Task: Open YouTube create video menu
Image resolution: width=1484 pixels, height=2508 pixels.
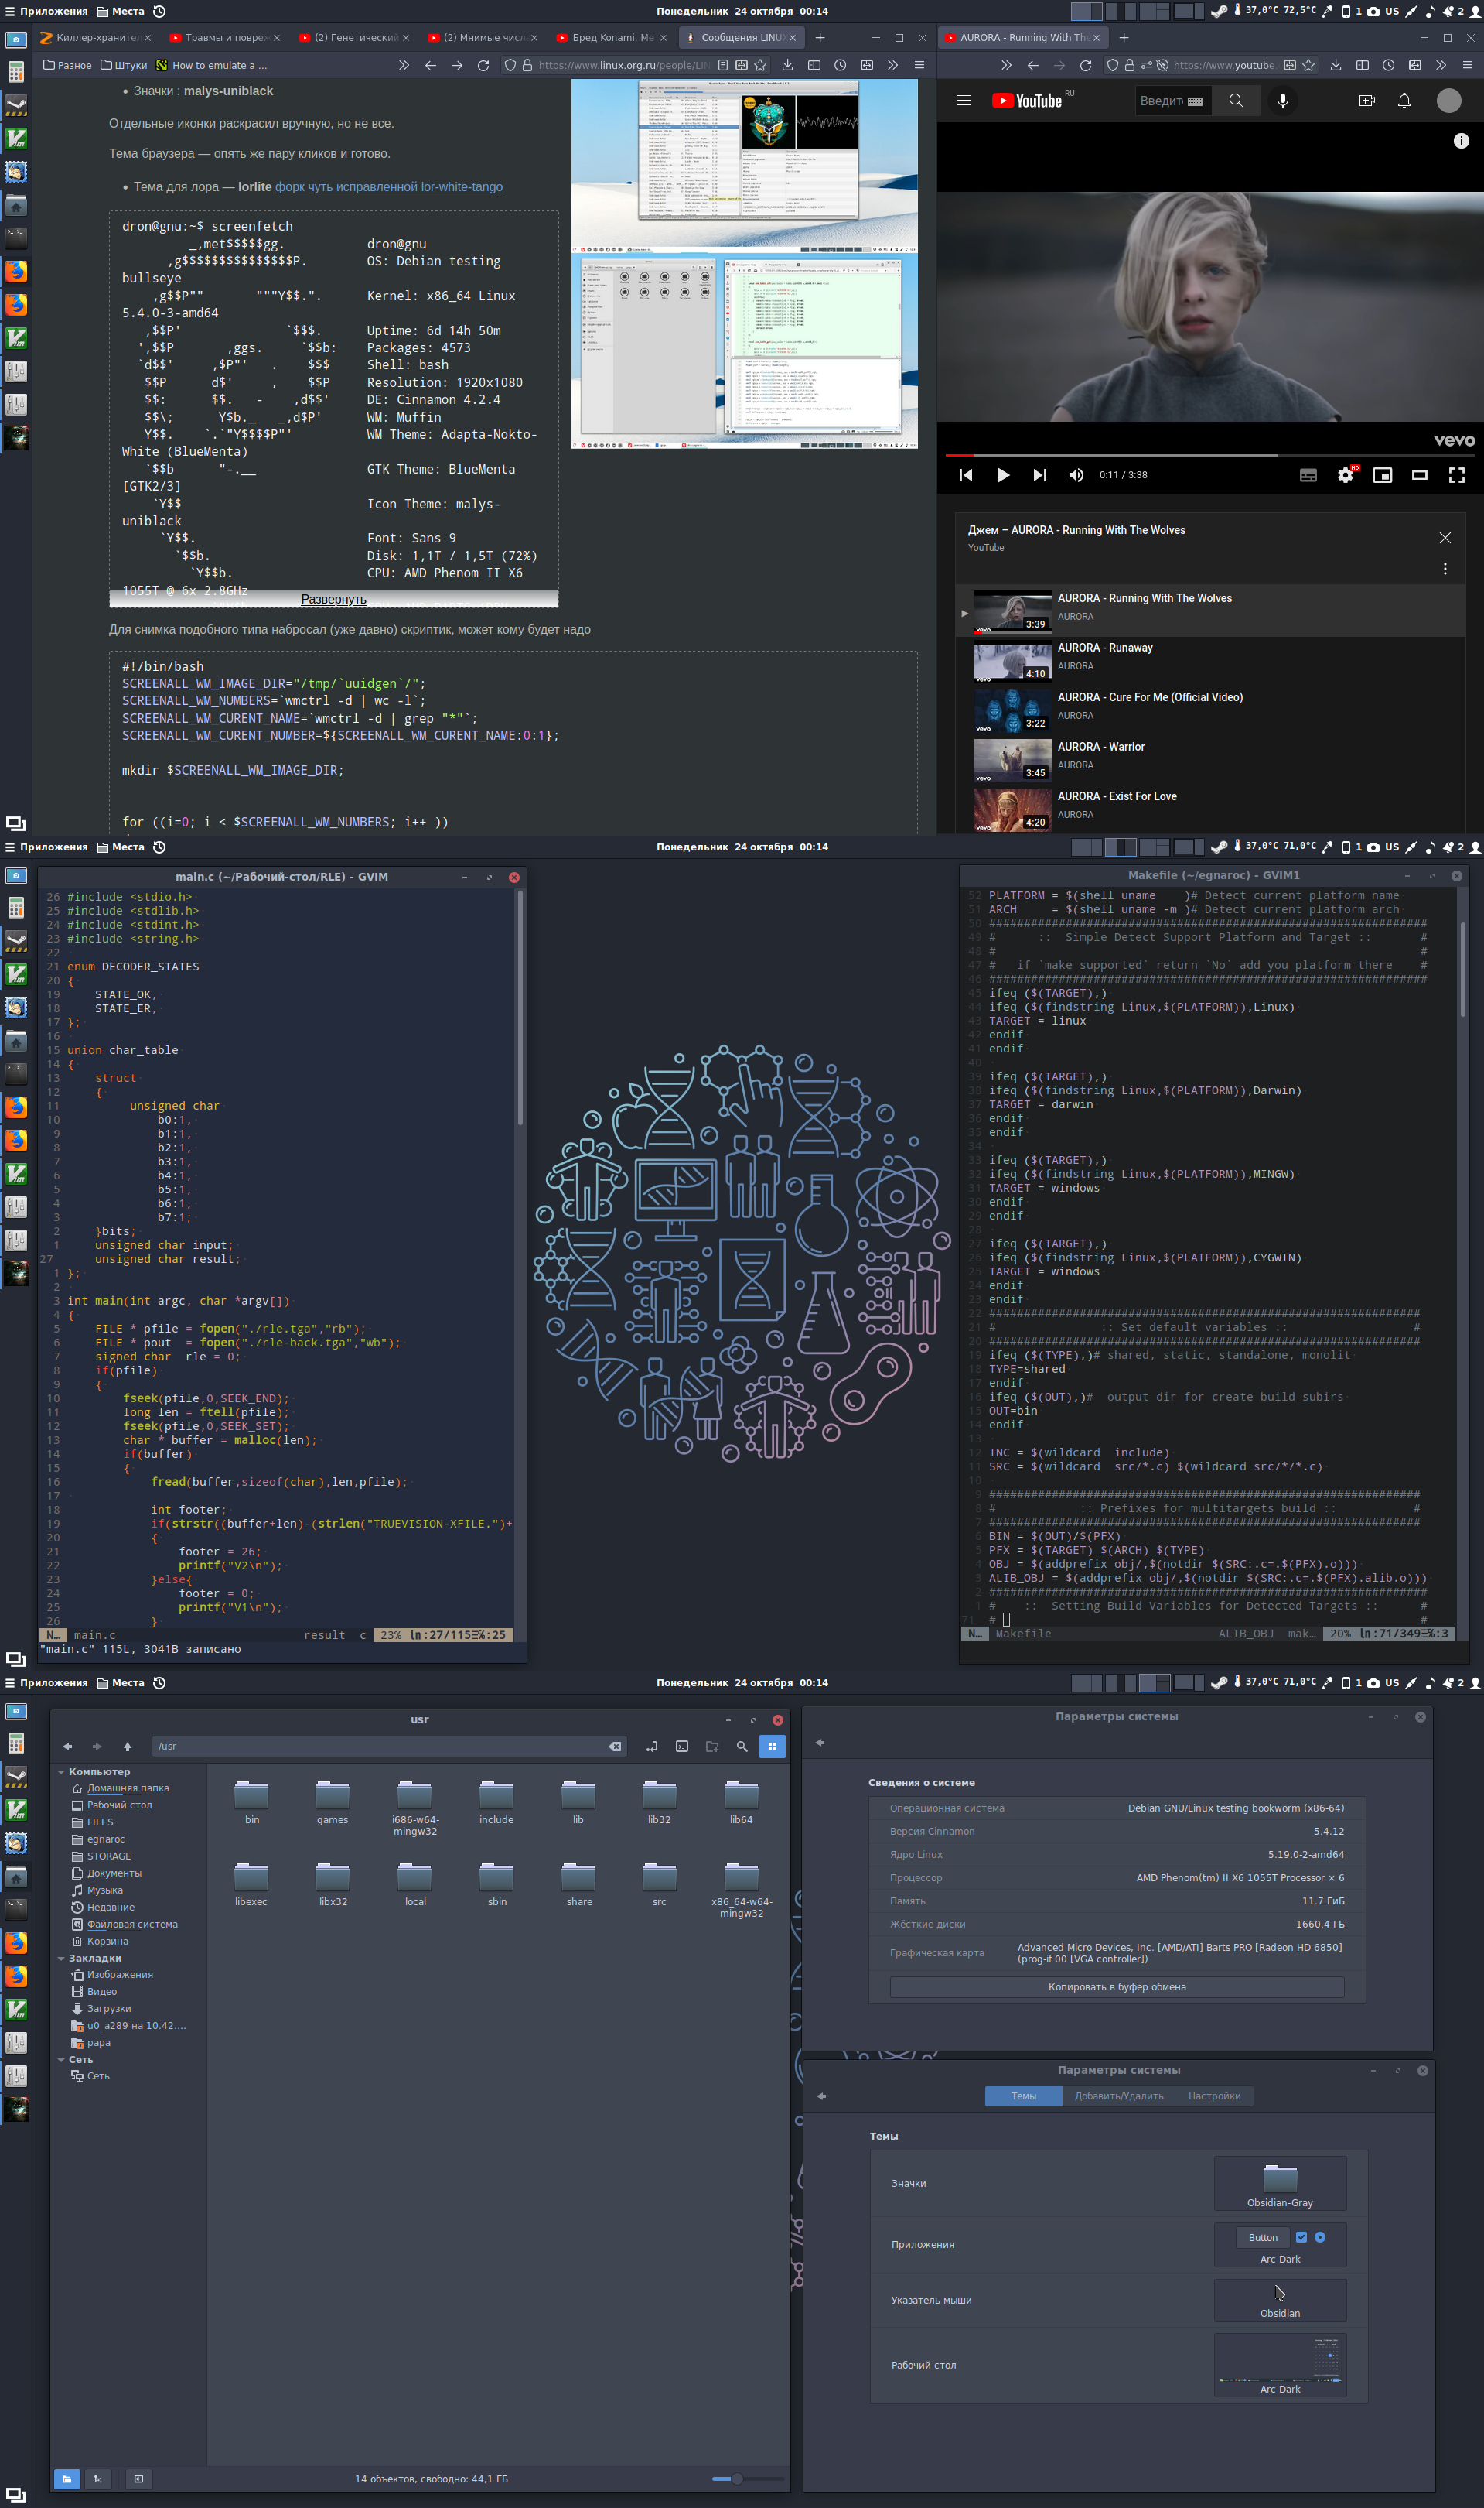Action: coord(1366,100)
